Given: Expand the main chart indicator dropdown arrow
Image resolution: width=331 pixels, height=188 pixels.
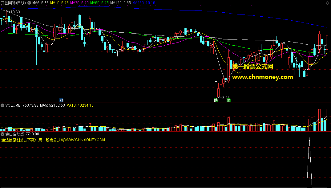Looking at the screenshot, I should [x=29, y=3].
